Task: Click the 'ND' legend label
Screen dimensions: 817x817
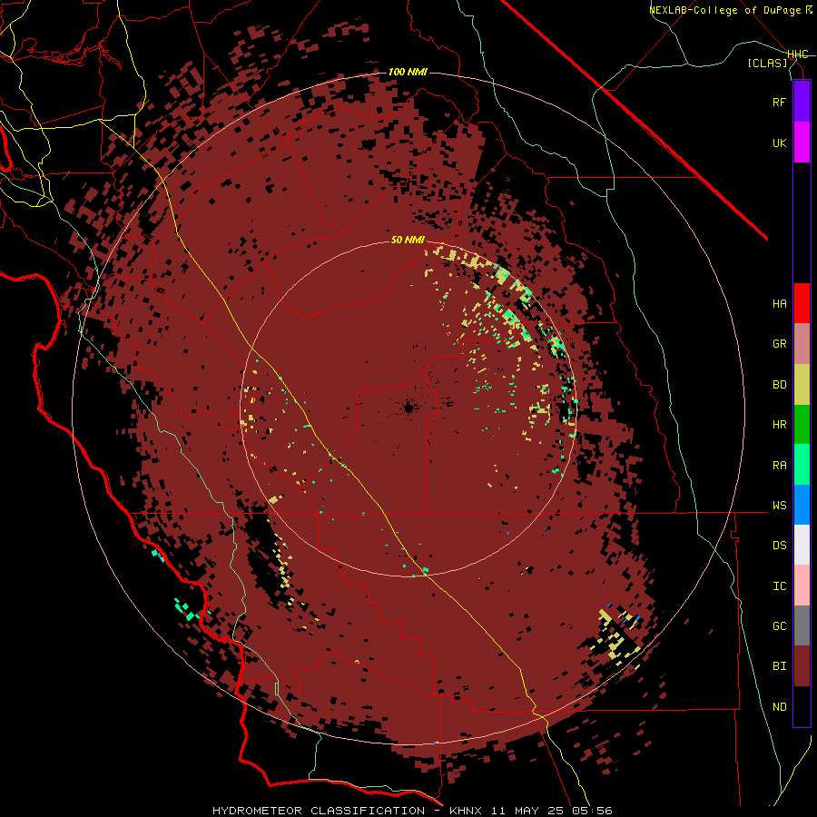Action: tap(779, 707)
